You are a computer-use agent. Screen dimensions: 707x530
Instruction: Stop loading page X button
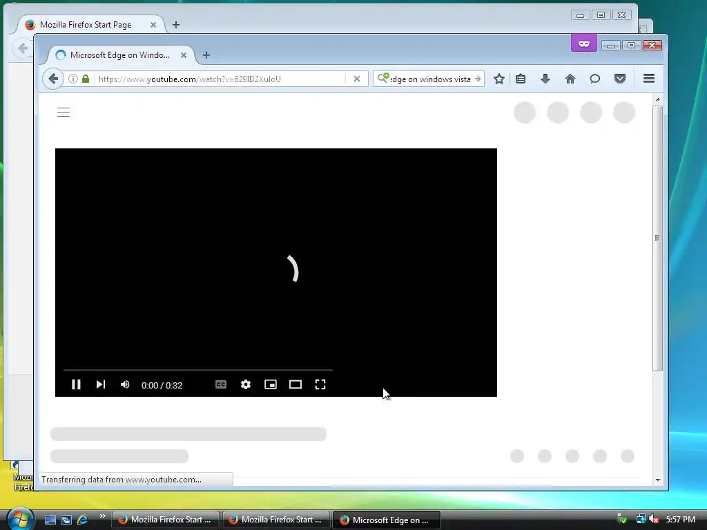coord(357,79)
